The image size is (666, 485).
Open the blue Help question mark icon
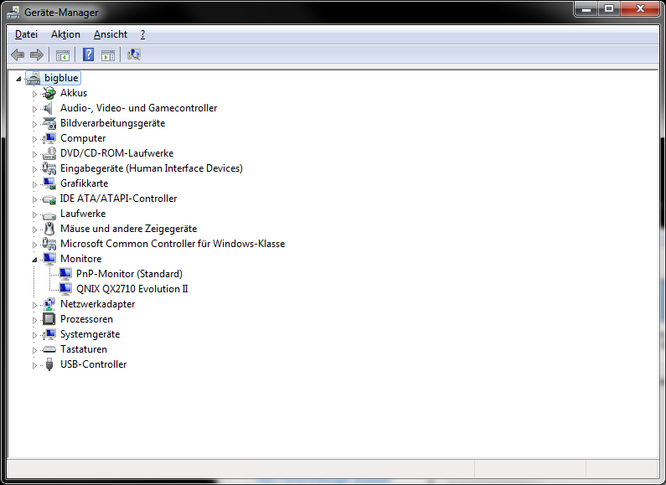pyautogui.click(x=88, y=54)
